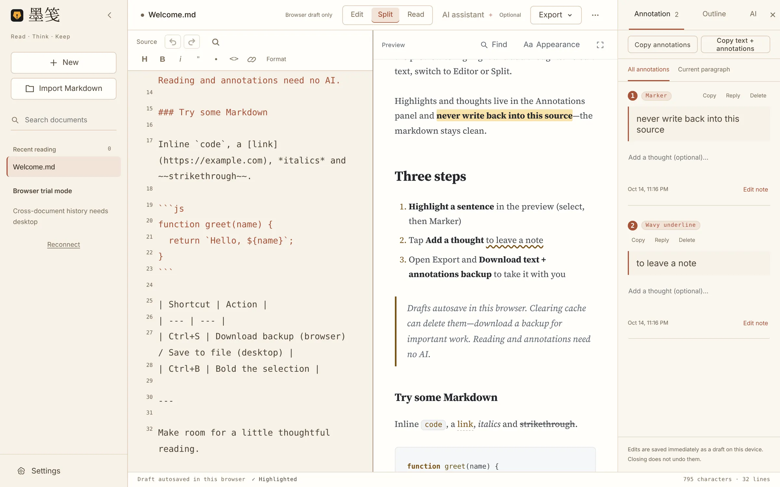780x487 pixels.
Task: Copy the Marker annotation
Action: pos(709,96)
